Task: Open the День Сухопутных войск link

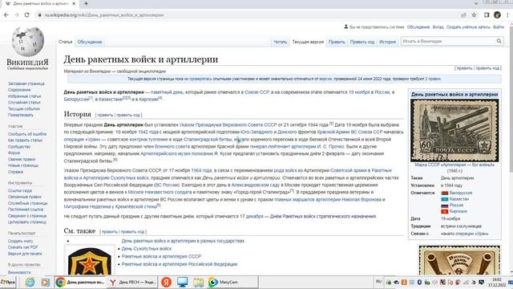Action: click(146, 249)
